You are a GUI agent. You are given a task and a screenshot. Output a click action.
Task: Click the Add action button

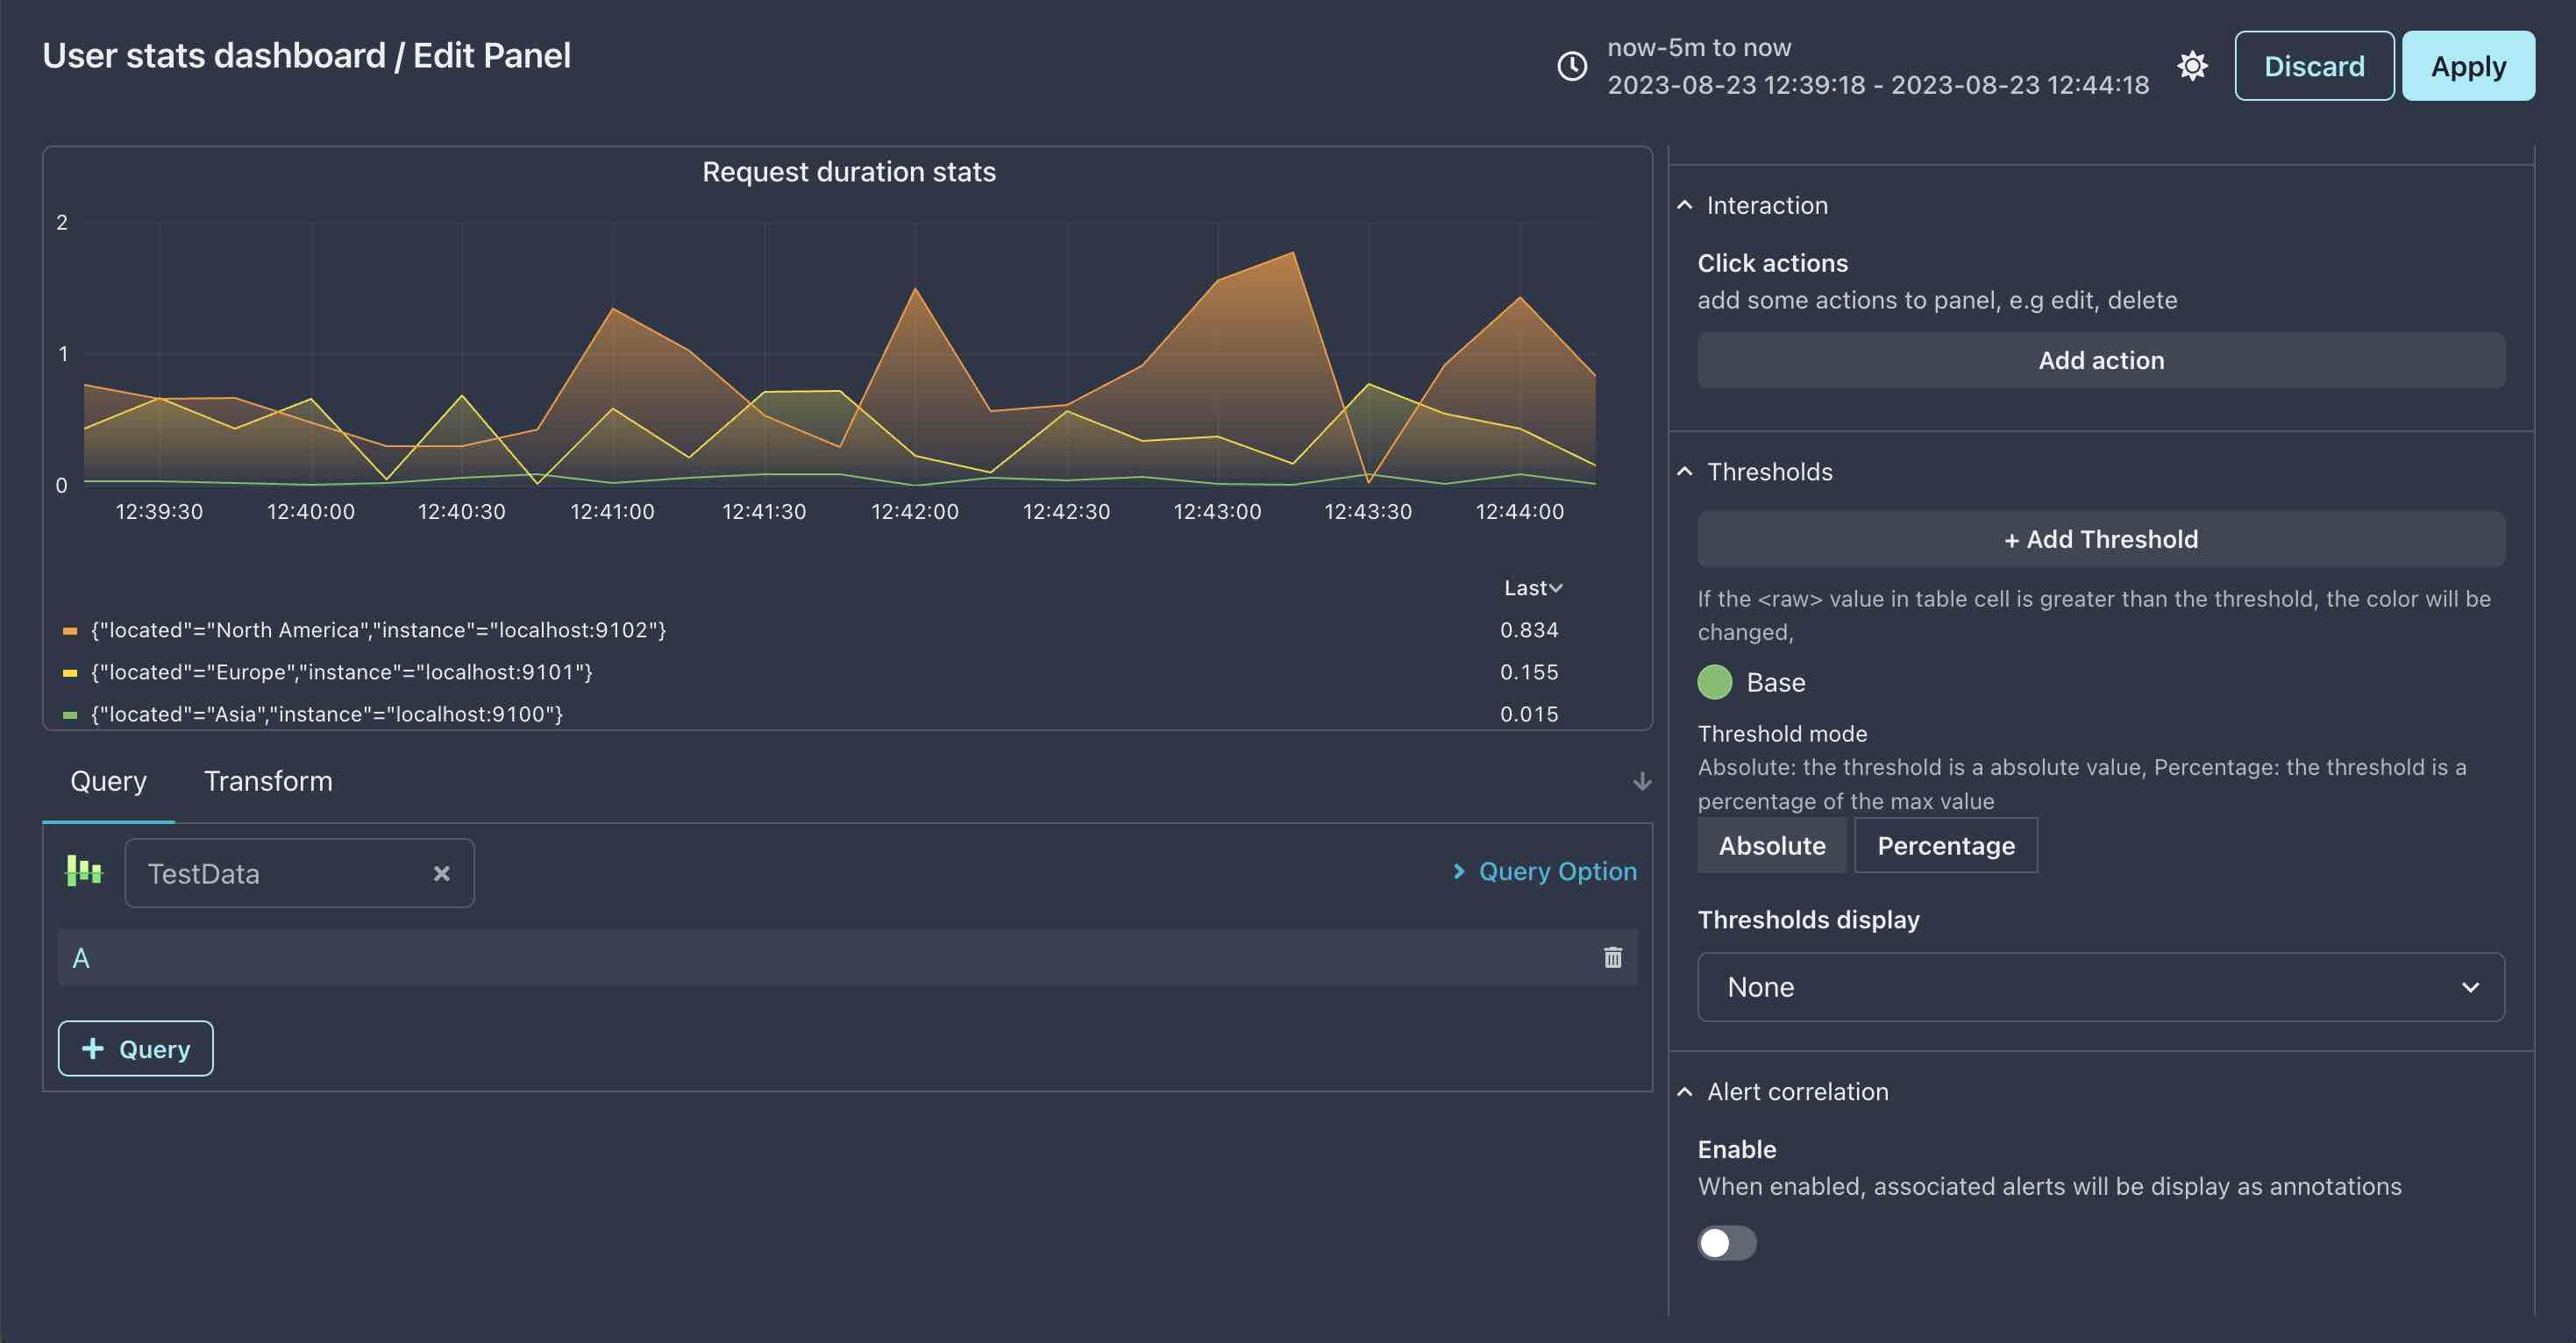(2100, 360)
